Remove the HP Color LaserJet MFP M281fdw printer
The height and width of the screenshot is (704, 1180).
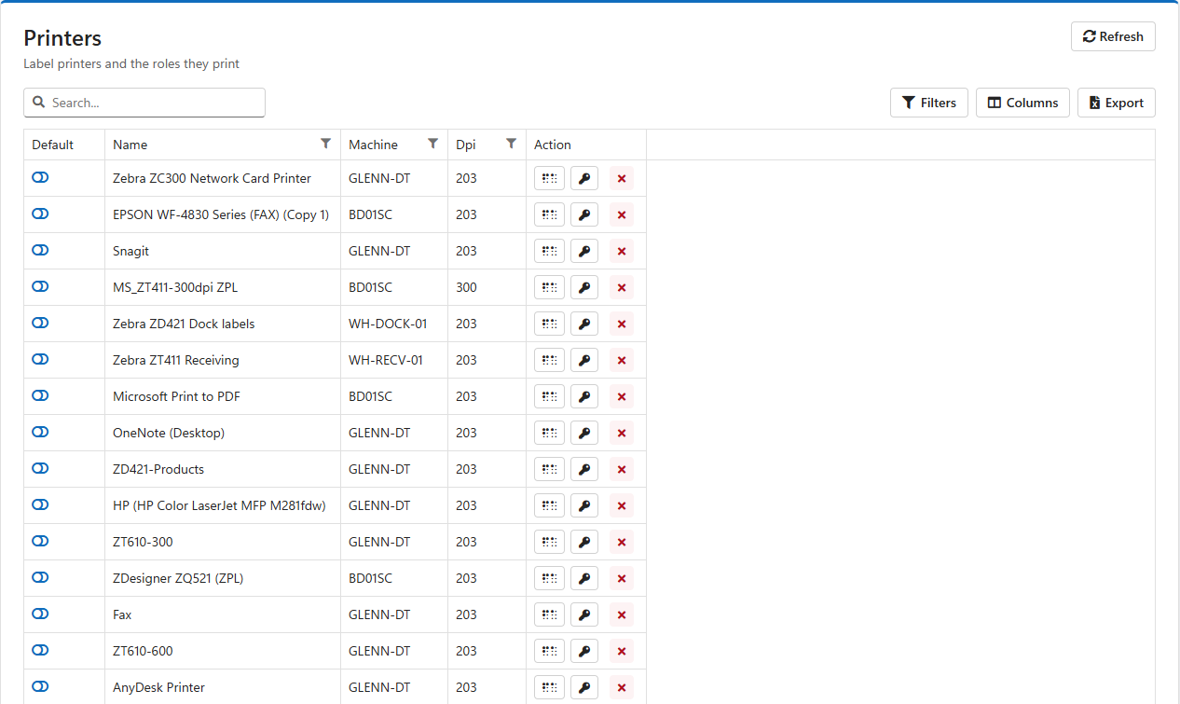(622, 505)
